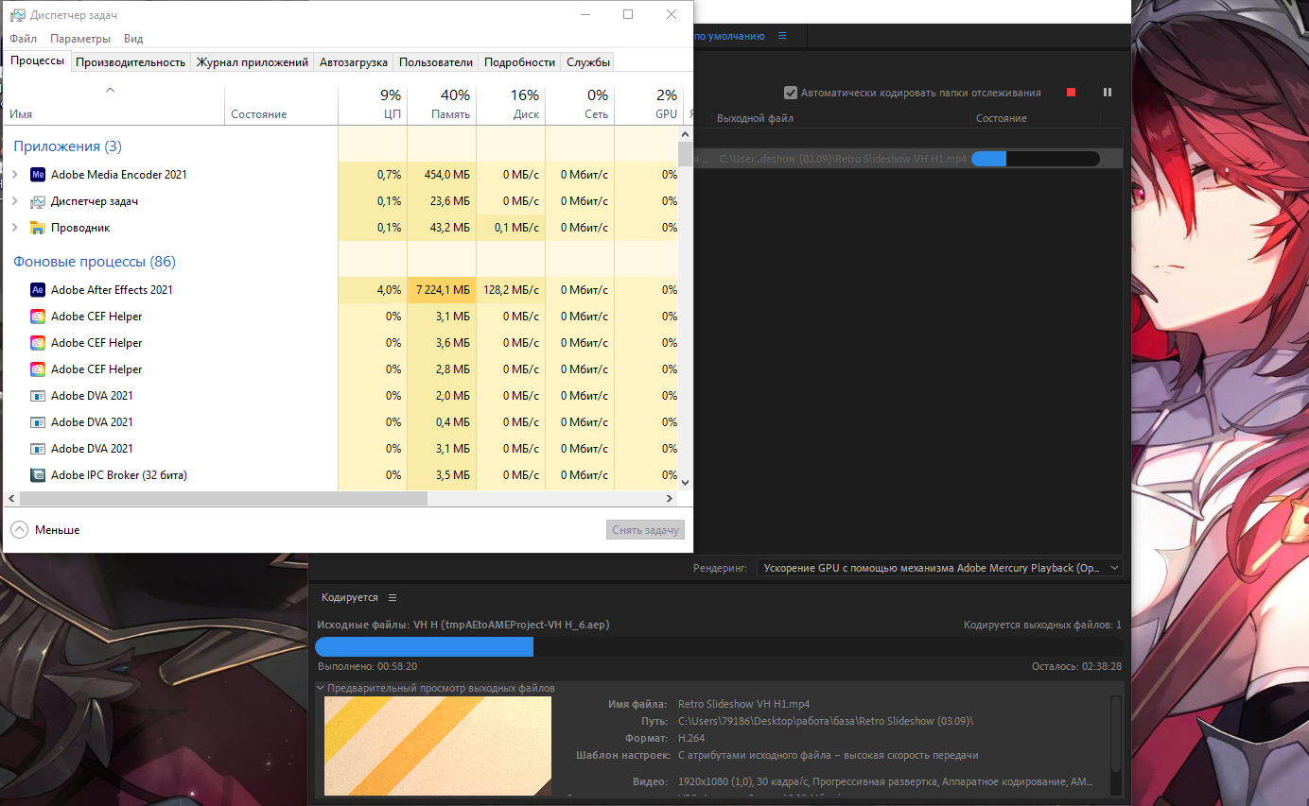Click Снять задачу button

coord(645,530)
